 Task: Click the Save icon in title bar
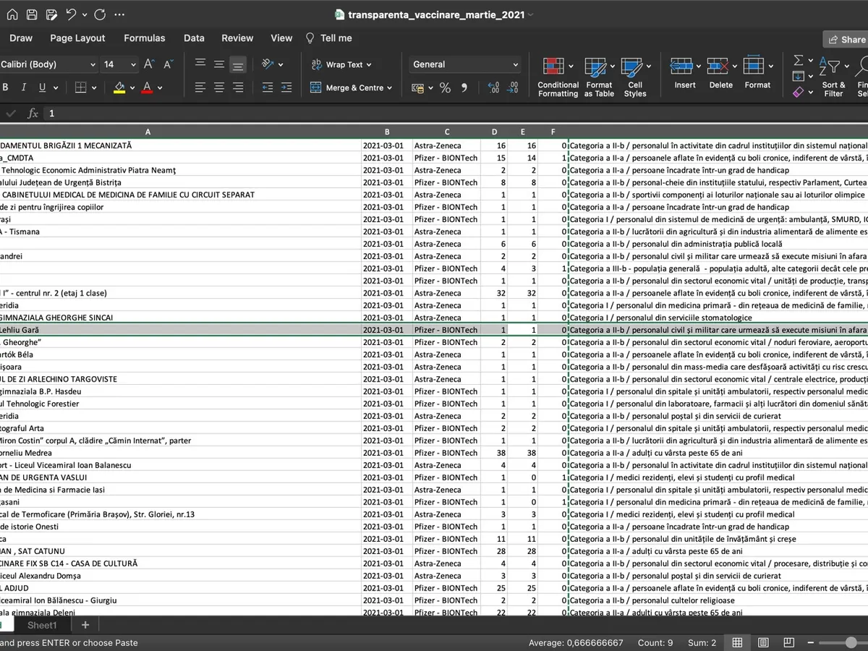click(32, 14)
